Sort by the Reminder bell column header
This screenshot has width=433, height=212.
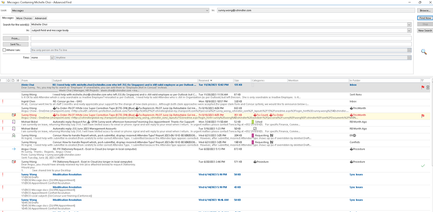click(x=9, y=80)
